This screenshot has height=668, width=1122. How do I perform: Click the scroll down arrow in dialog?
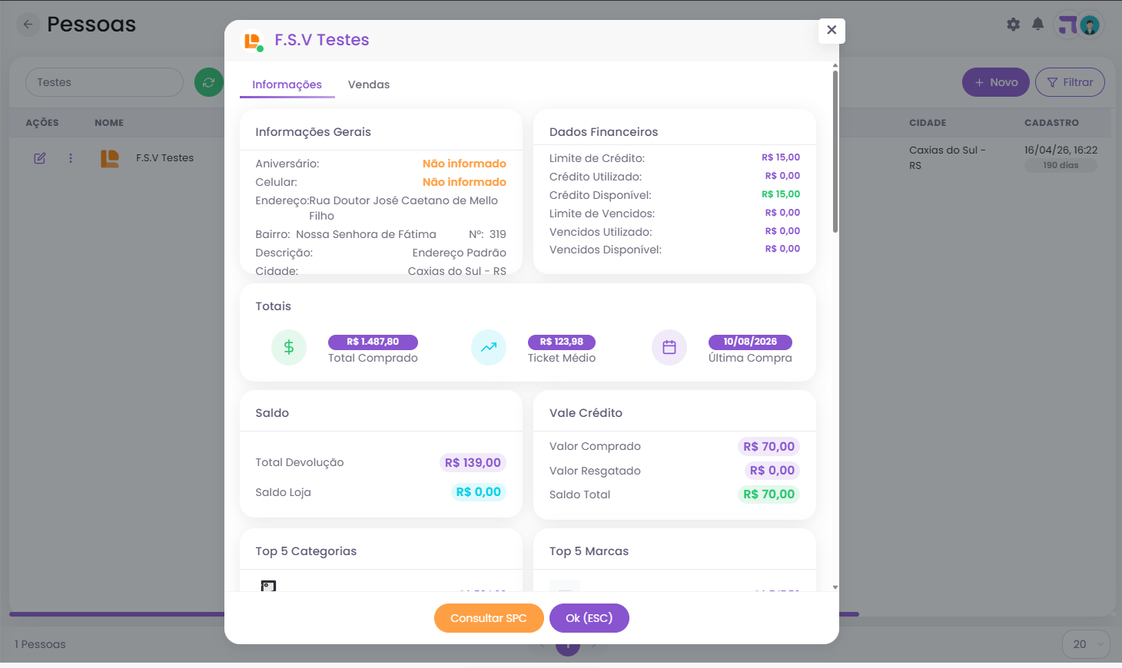(835, 587)
